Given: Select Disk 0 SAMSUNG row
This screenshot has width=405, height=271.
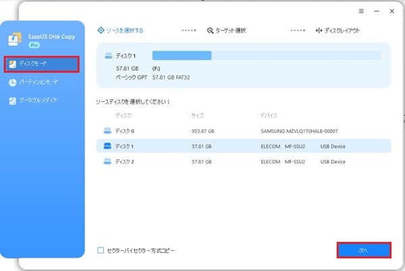Looking at the screenshot, I should [244, 131].
